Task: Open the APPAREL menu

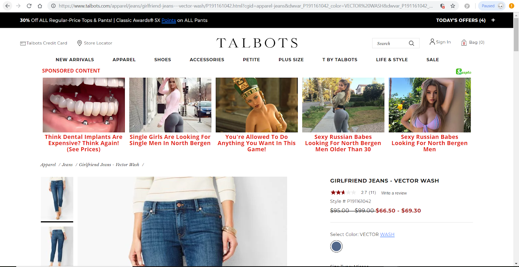Action: 124,60
